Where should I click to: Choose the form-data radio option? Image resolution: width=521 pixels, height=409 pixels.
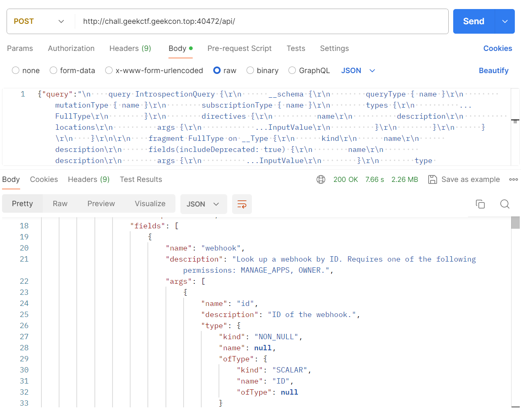53,71
